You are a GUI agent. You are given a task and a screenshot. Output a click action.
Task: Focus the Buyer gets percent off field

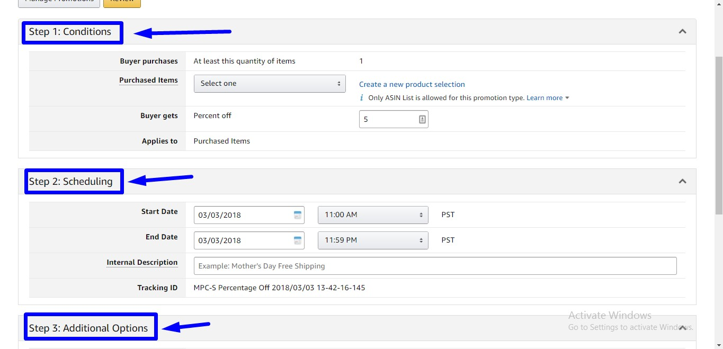(388, 120)
